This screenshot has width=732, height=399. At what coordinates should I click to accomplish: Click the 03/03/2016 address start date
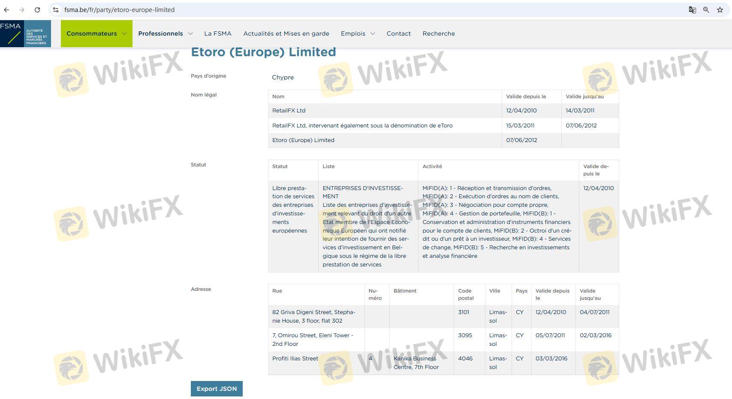pyautogui.click(x=551, y=359)
